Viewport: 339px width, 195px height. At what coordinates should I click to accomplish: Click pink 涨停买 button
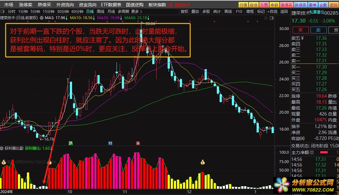[x=286, y=5]
